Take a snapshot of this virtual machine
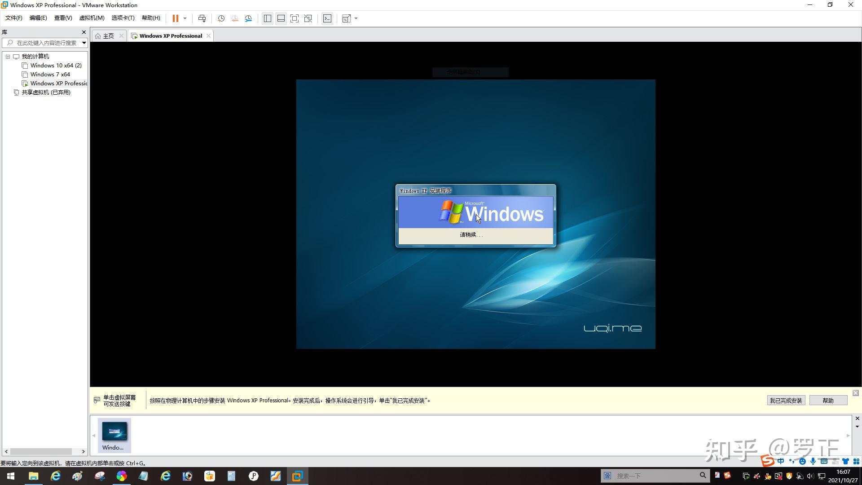The image size is (862, 485). [220, 18]
